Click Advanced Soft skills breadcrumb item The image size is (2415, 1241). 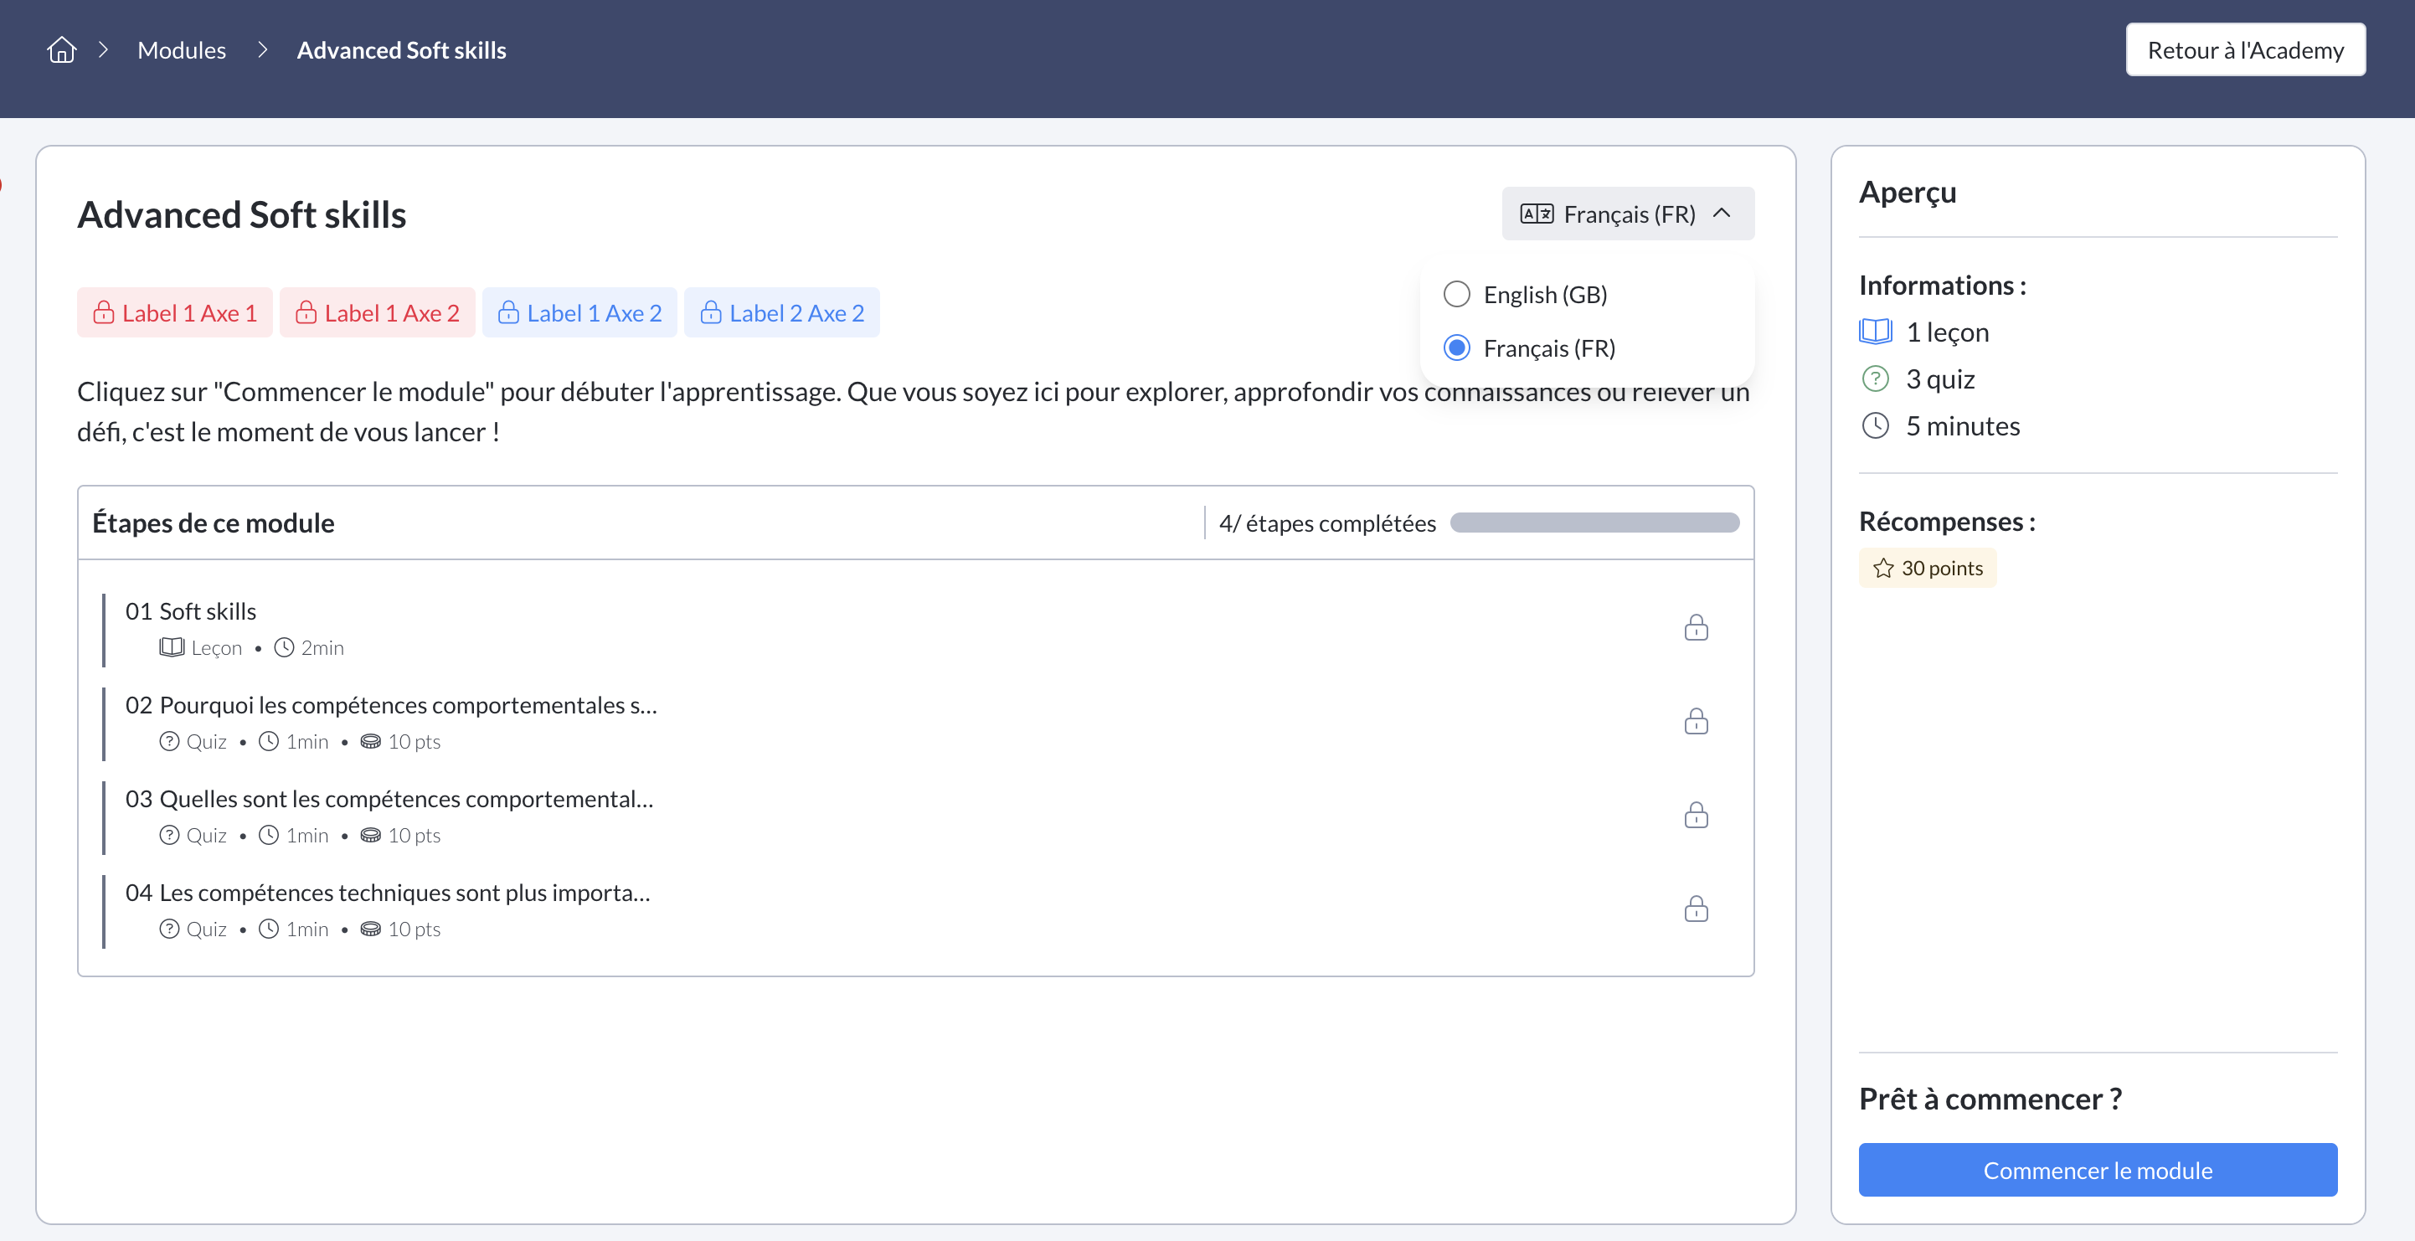coord(401,49)
